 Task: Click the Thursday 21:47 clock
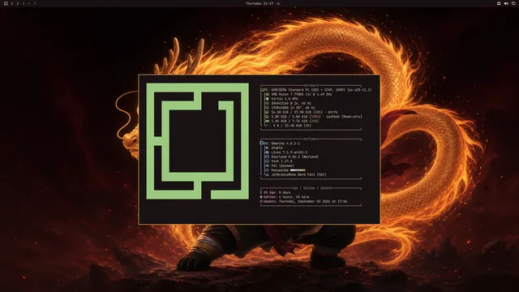click(x=259, y=3)
